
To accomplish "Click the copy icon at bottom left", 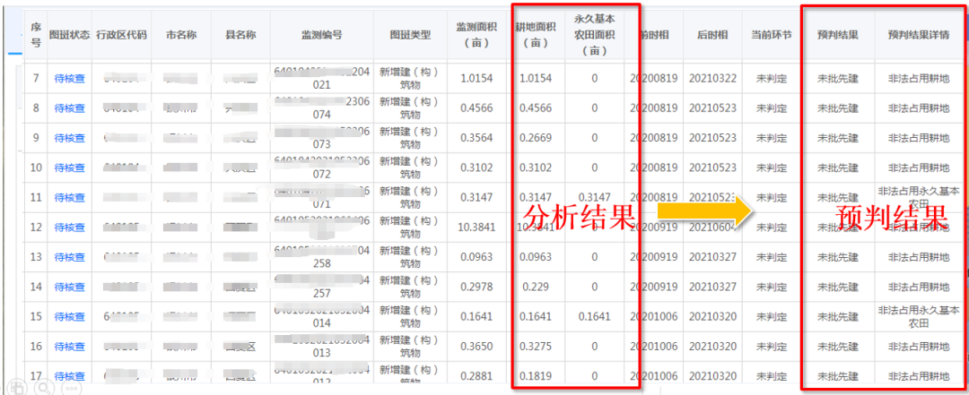I will click(x=15, y=388).
